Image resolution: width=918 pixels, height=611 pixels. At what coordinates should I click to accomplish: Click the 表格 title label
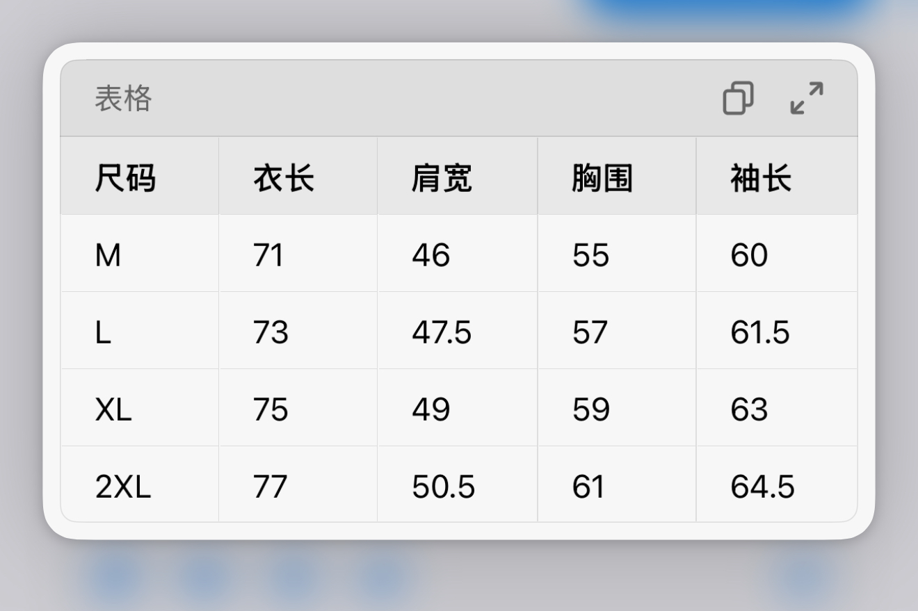coord(123,99)
